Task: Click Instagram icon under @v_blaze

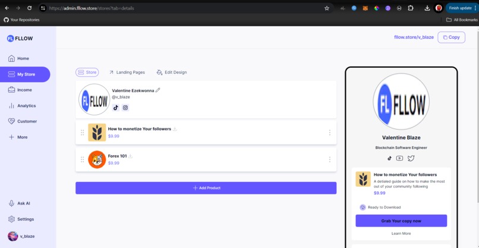Action: tap(125, 108)
